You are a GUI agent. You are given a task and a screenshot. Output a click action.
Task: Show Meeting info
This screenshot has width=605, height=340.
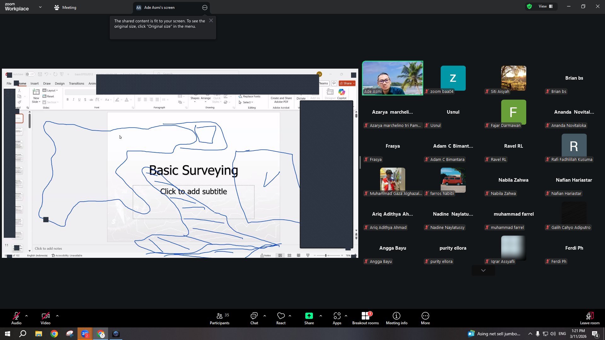click(397, 318)
